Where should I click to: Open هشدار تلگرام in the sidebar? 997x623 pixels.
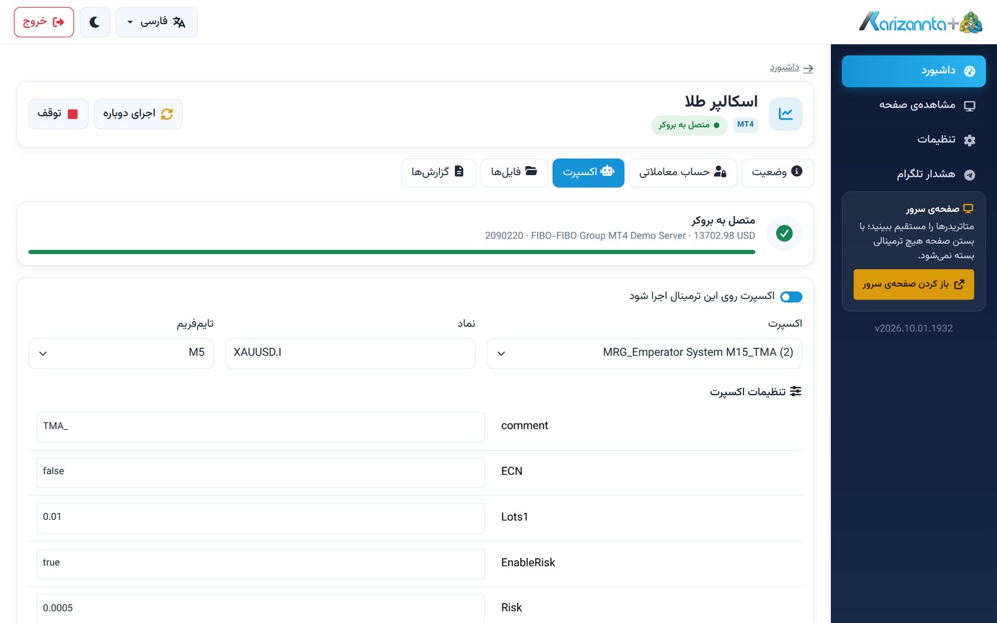pos(913,174)
